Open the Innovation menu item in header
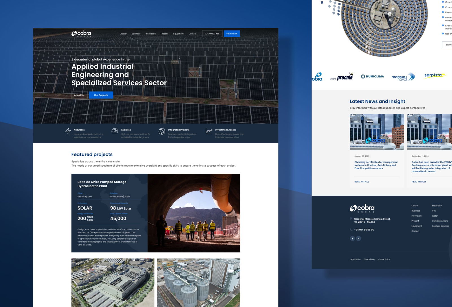452x307 pixels. click(x=151, y=34)
